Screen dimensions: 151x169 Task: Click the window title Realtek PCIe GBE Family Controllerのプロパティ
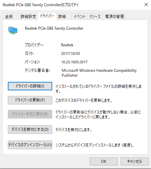pyautogui.click(x=41, y=5)
